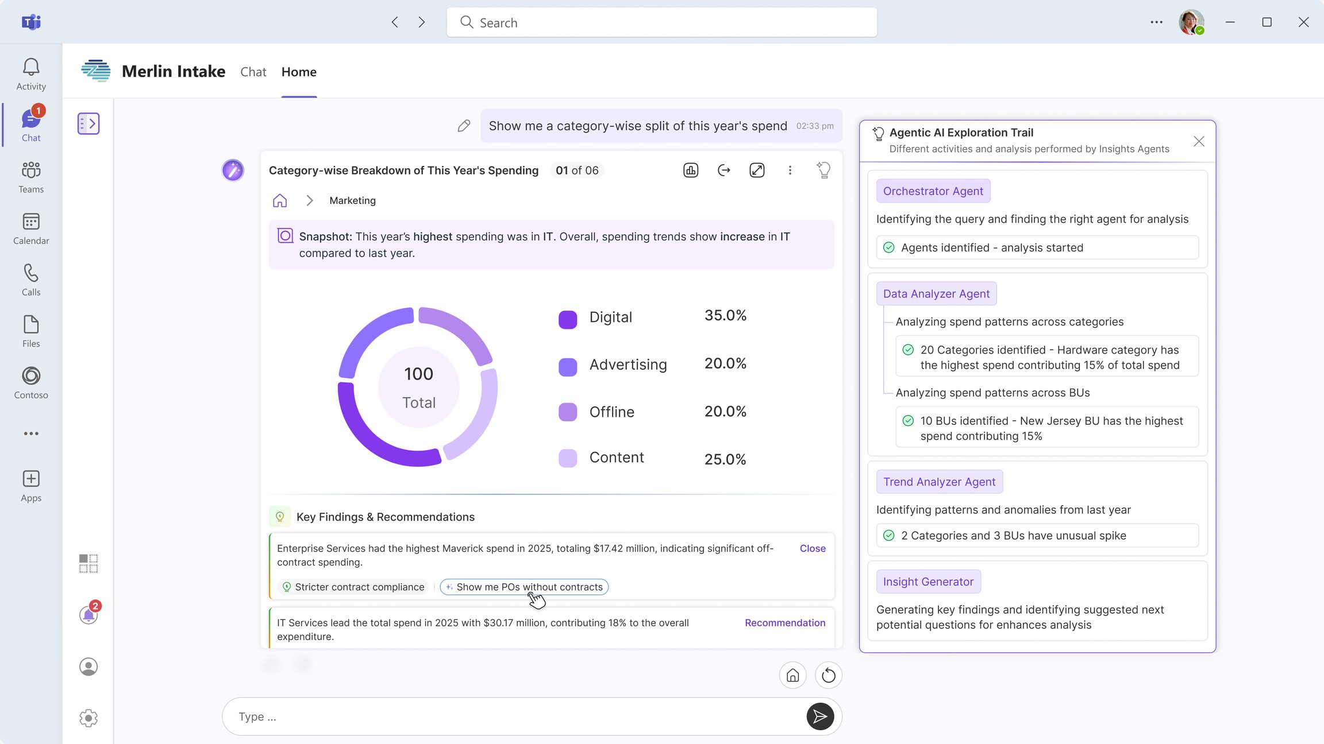Close the Agentic AI Exploration Trail panel
1324x744 pixels.
(x=1199, y=141)
